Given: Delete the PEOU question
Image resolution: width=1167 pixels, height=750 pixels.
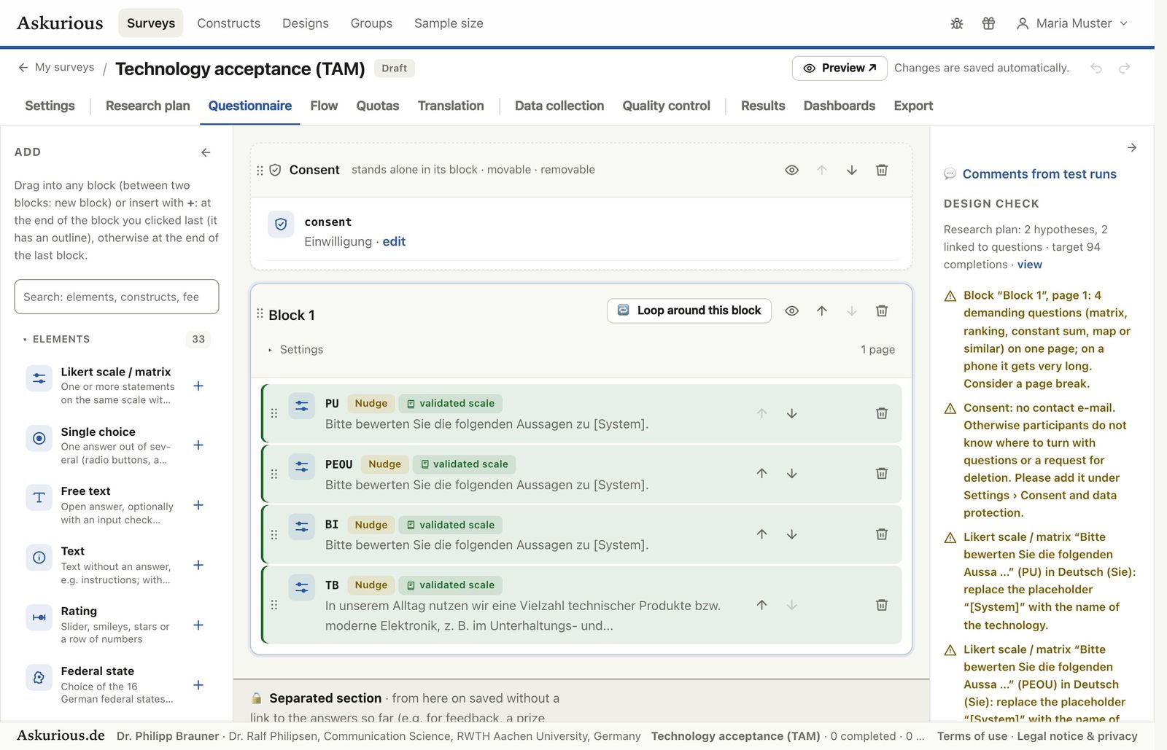Looking at the screenshot, I should click(x=881, y=473).
